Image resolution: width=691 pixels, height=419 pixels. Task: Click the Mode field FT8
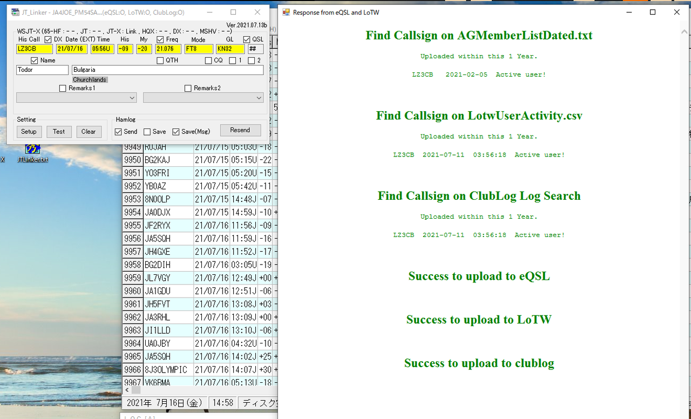coord(199,49)
